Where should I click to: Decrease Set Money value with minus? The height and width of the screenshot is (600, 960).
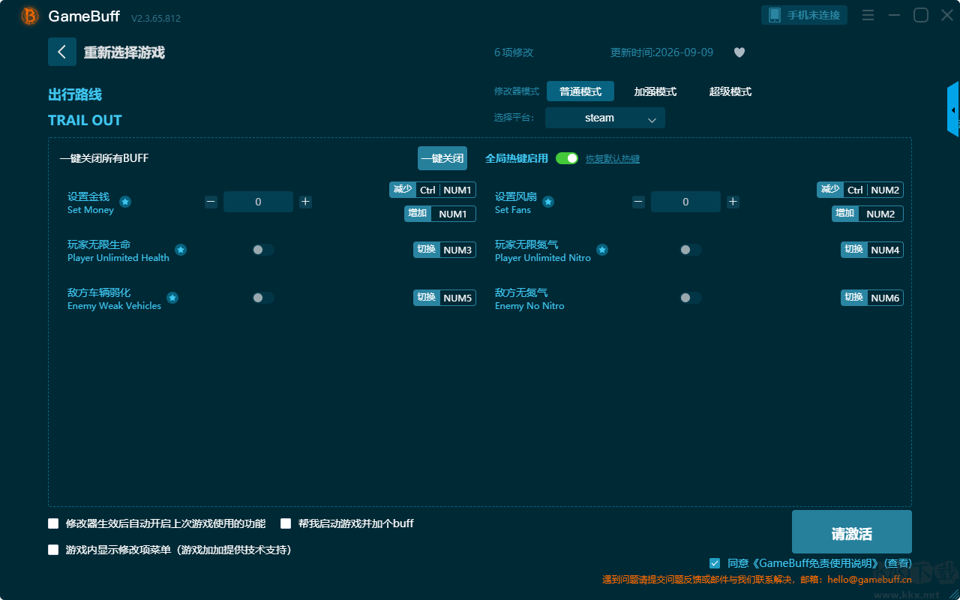coord(211,202)
